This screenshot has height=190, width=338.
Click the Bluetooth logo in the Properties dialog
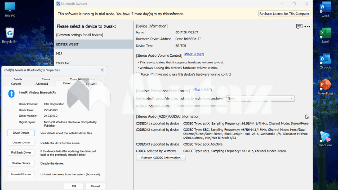pyautogui.click(x=11, y=94)
